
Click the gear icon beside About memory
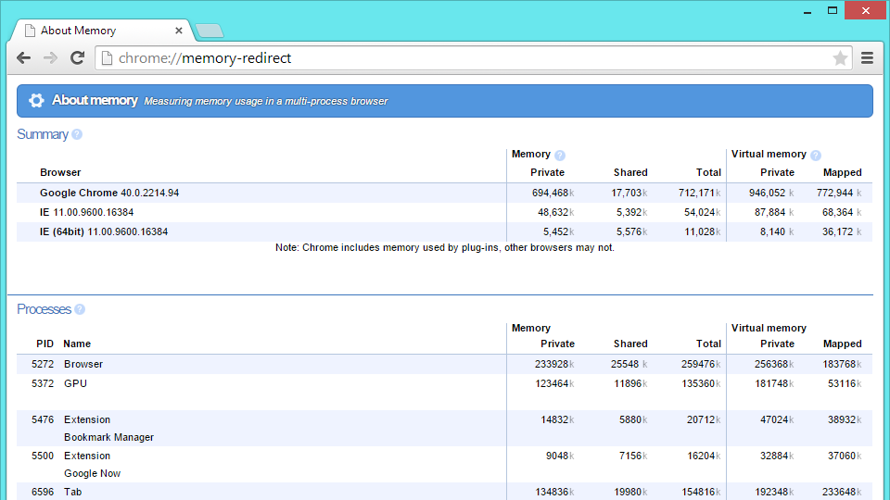(x=36, y=101)
